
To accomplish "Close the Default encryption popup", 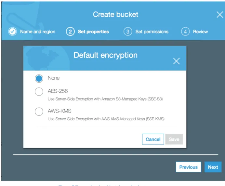I will (176, 61).
